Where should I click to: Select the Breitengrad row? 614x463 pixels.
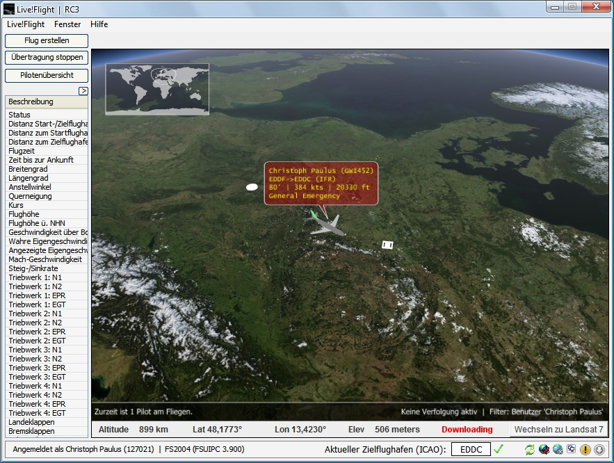(47, 169)
